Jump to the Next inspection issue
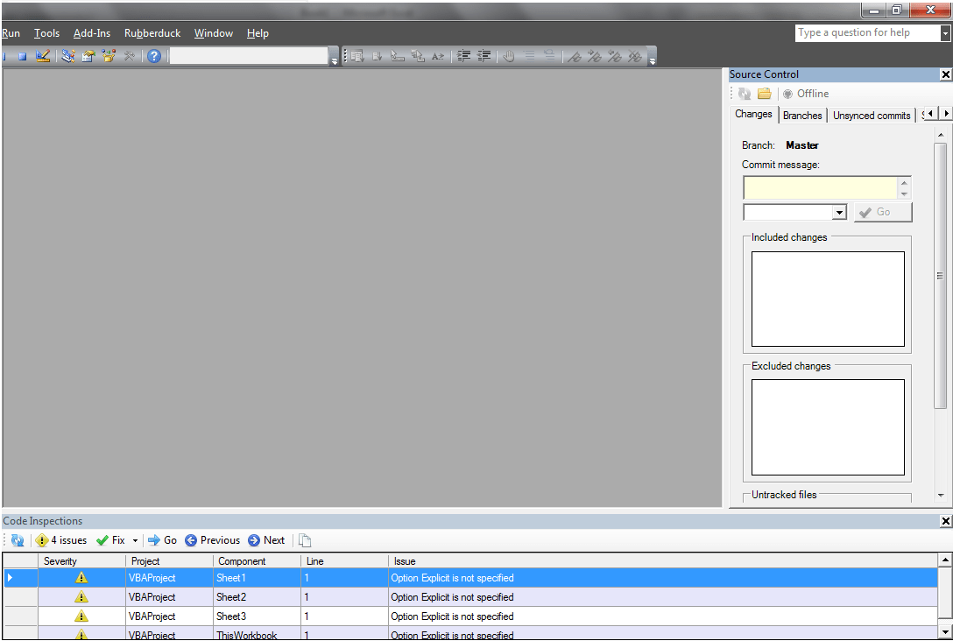This screenshot has height=641, width=953. tap(266, 540)
